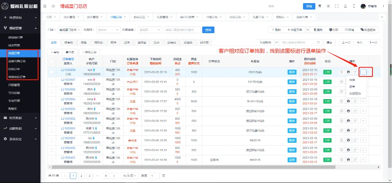Click the edit icon for order L21030909
The height and width of the screenshot is (183, 392).
[x=355, y=72]
